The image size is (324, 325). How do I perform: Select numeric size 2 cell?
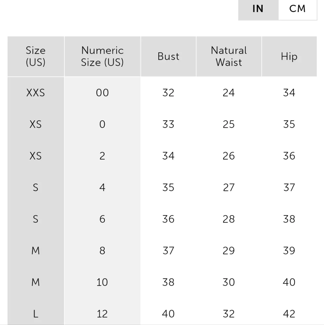coord(102,156)
